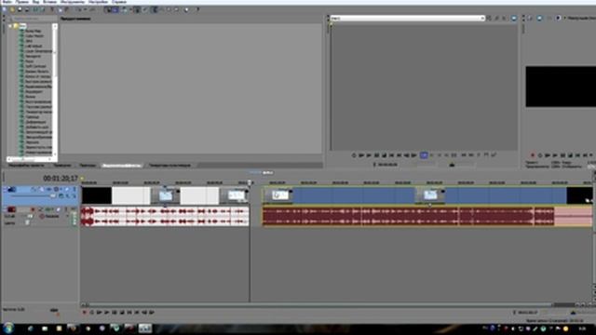The width and height of the screenshot is (596, 335).
Task: Switch to the Генераторы мультимедиа tab
Action: (x=169, y=166)
